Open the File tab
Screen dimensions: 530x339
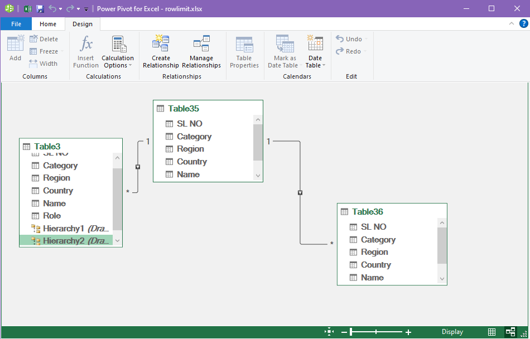16,24
